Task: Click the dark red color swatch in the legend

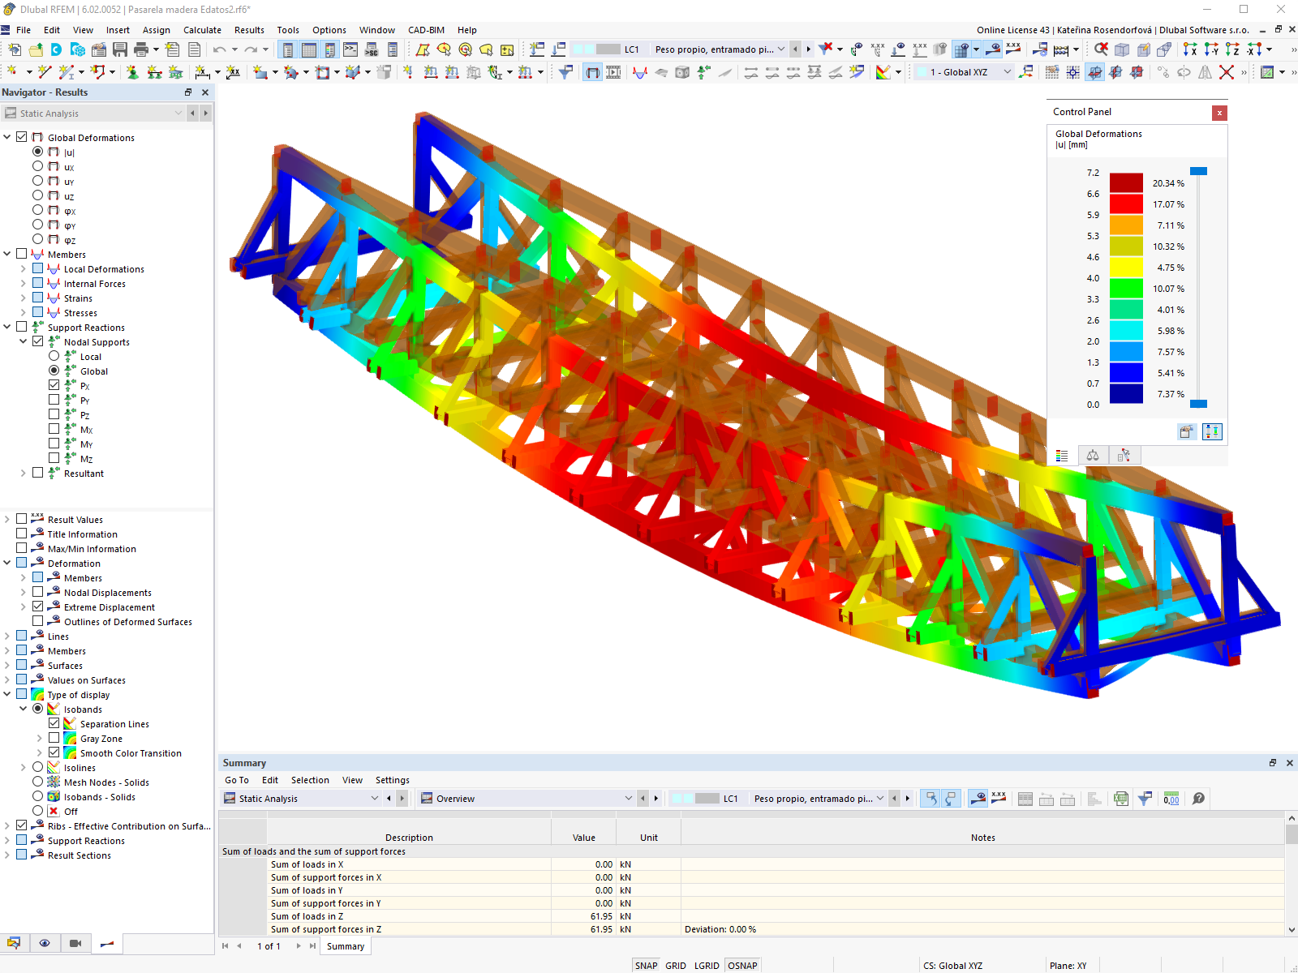Action: click(1126, 182)
